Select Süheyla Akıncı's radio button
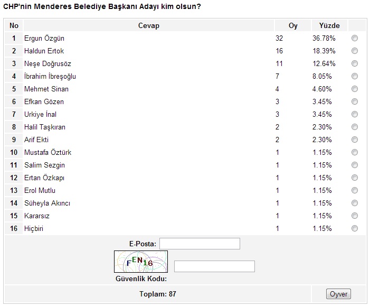The width and height of the screenshot is (370, 306). point(354,203)
